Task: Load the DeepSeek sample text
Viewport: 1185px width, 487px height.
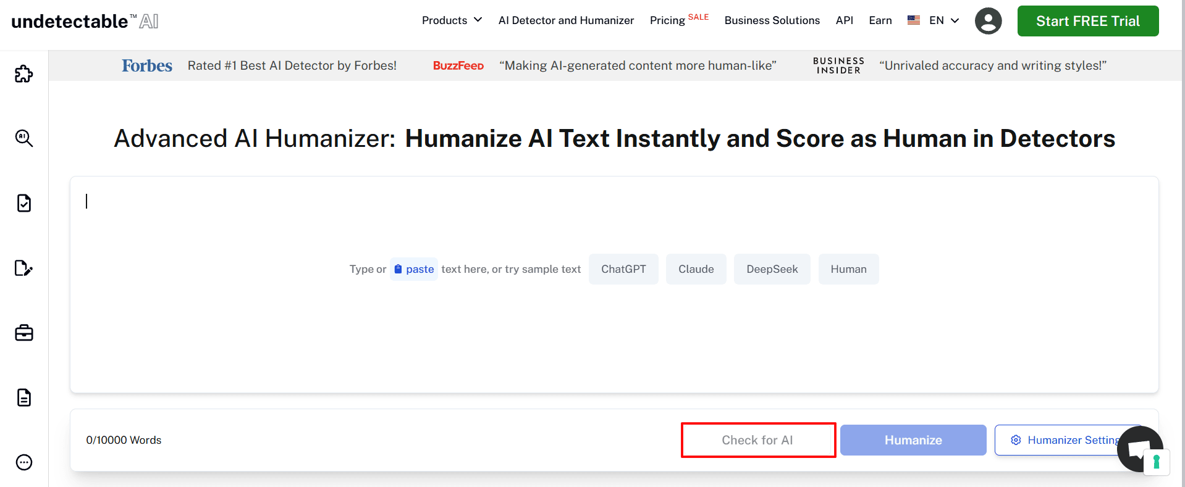Action: pyautogui.click(x=772, y=269)
